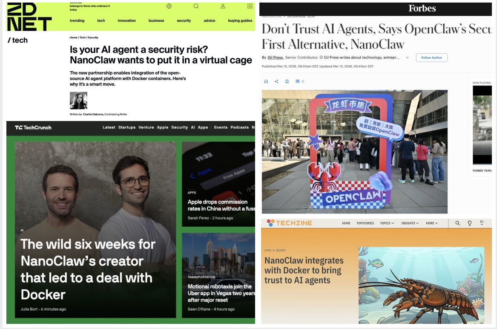This screenshot has height=329, width=497.
Task: Toggle site theme with Techzine lightbulb icon
Action: pyautogui.click(x=469, y=223)
